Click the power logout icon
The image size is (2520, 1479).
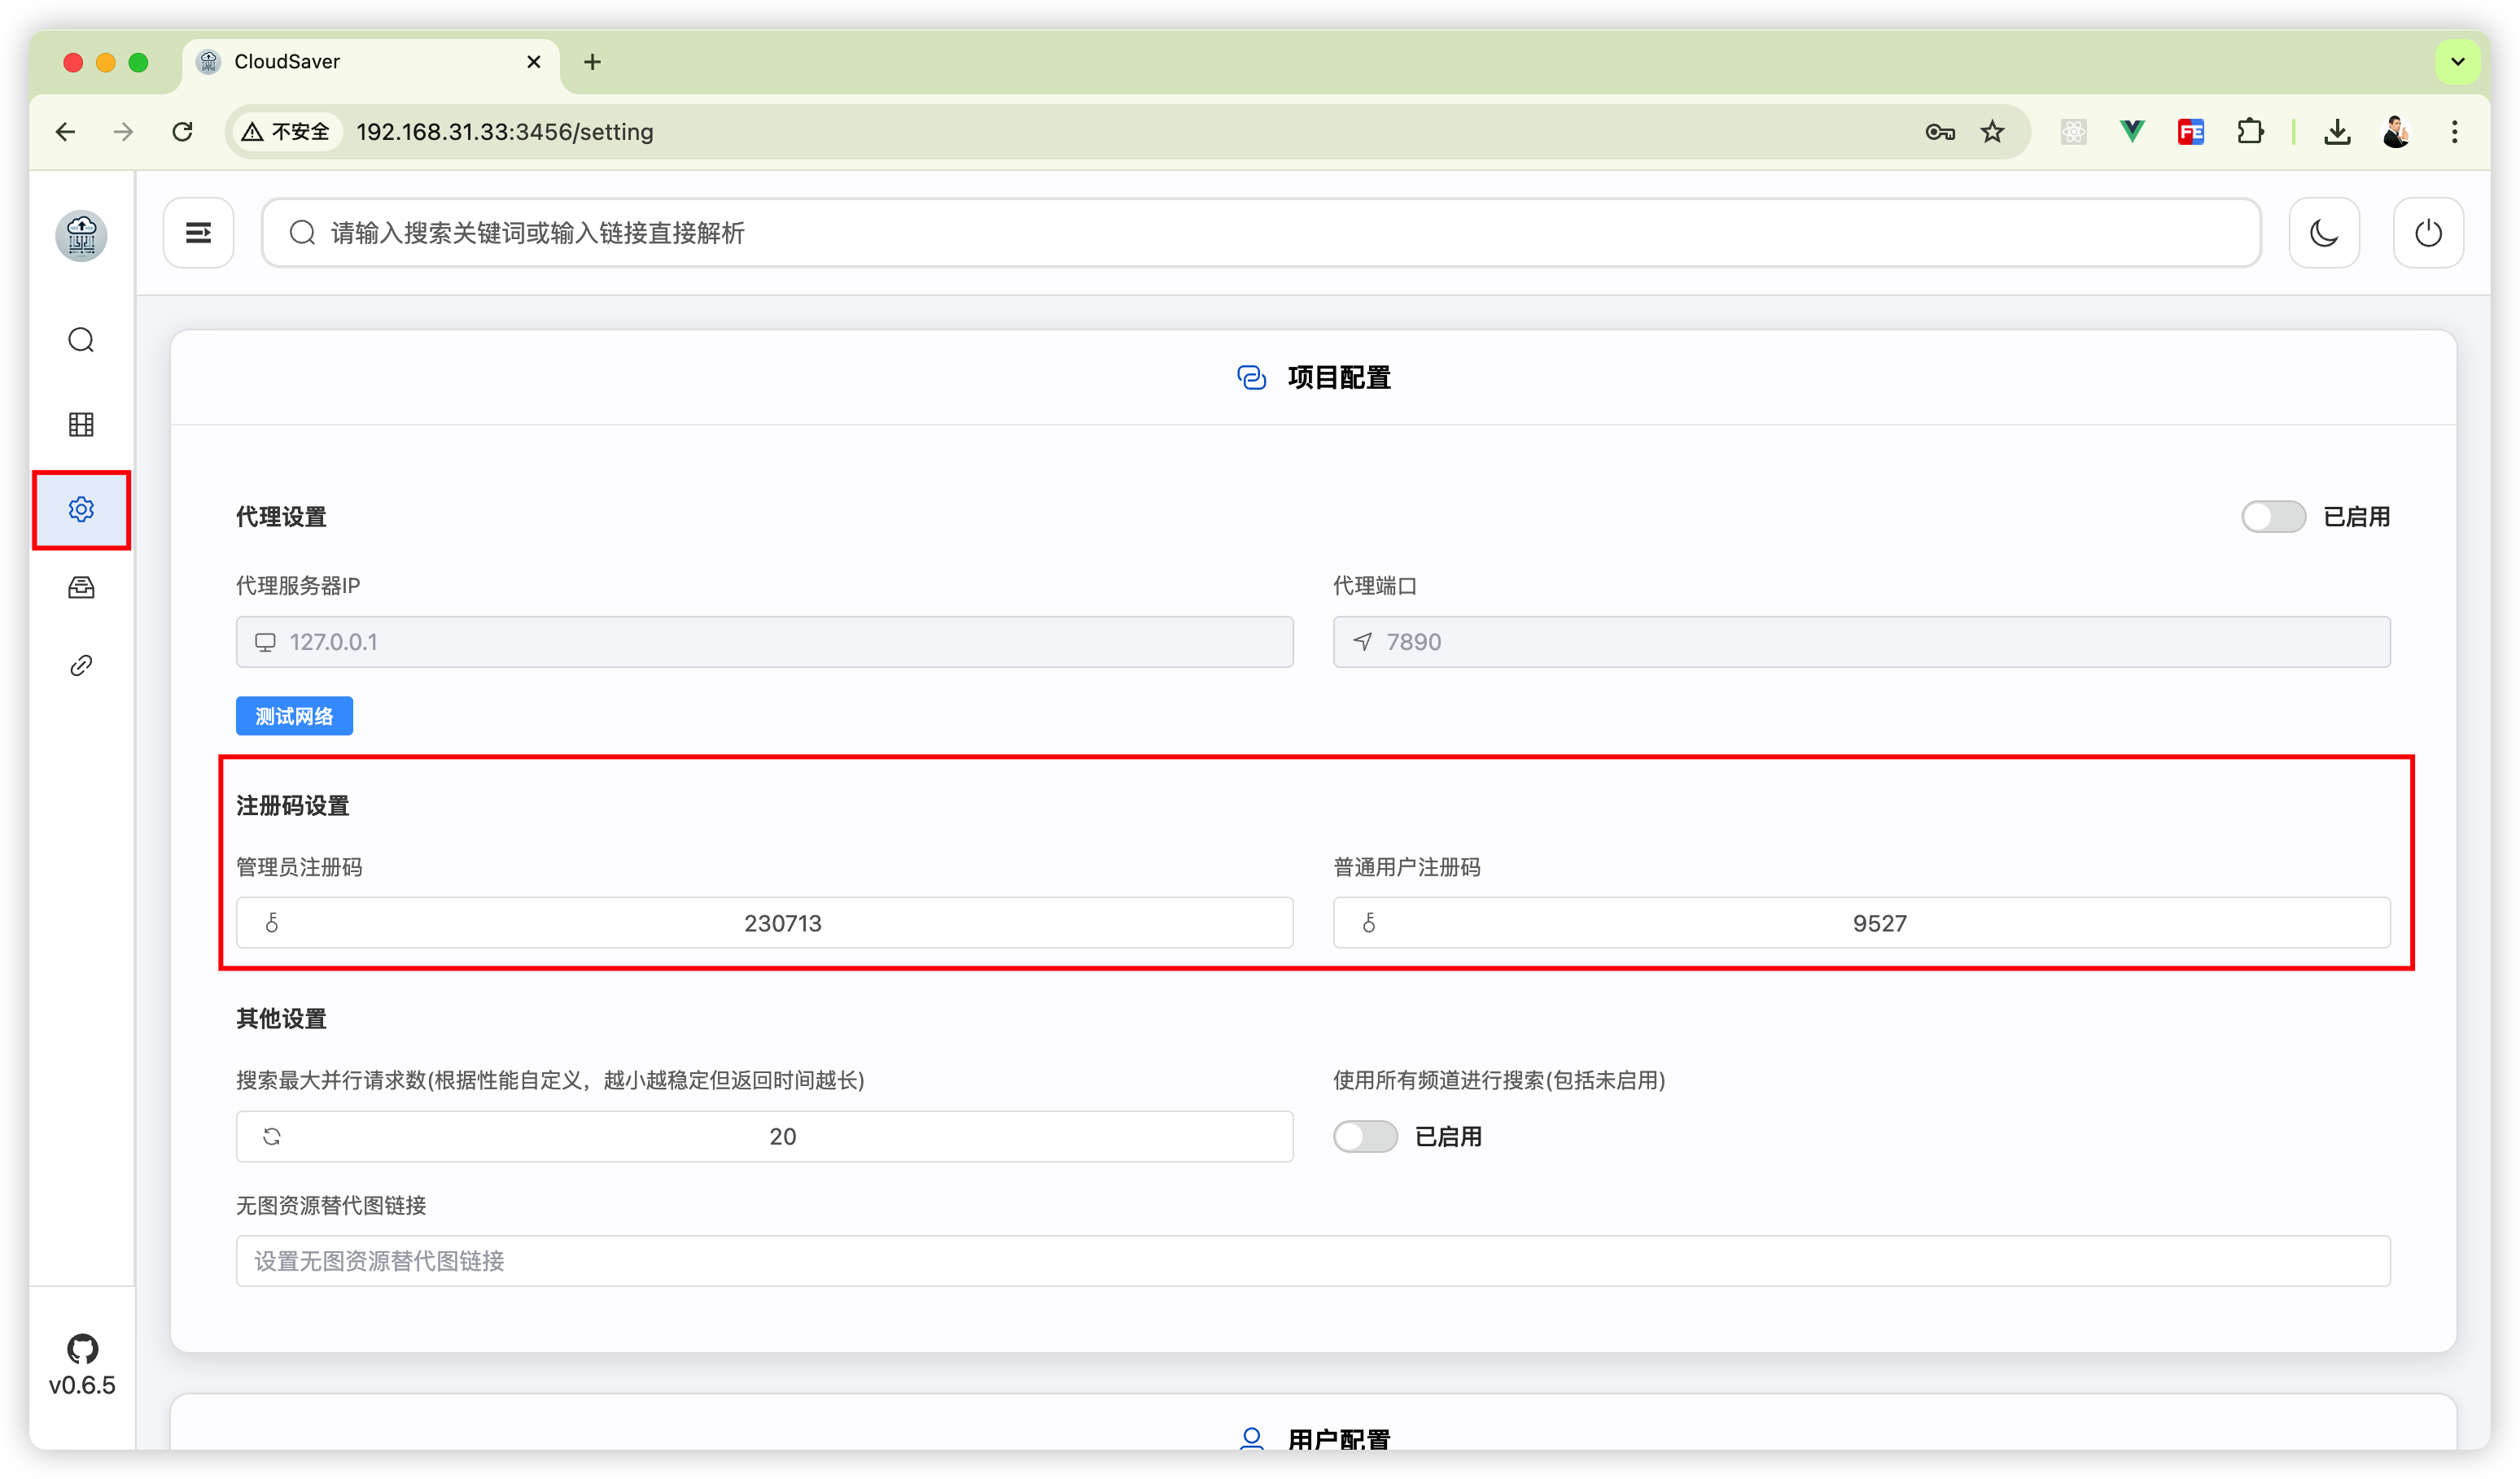(2427, 233)
